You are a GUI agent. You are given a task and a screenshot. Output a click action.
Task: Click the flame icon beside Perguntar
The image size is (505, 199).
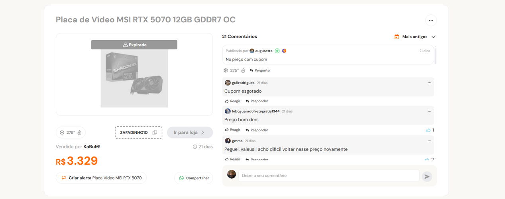tap(243, 70)
